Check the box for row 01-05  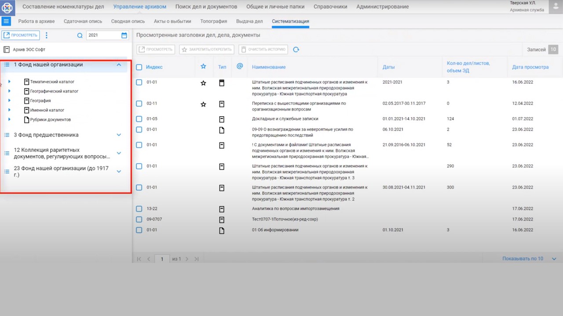(x=139, y=119)
